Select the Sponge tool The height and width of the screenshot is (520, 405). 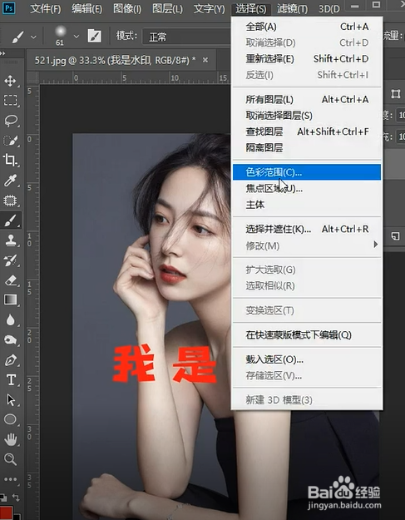coord(10,340)
